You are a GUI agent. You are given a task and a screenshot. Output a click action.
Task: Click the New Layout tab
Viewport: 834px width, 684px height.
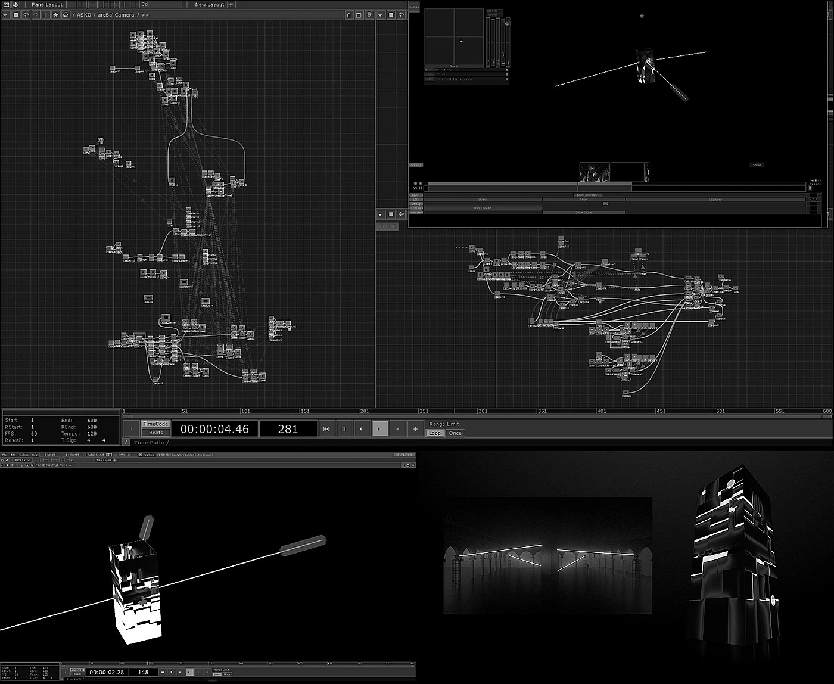click(210, 5)
